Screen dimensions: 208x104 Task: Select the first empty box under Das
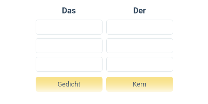tap(69, 27)
